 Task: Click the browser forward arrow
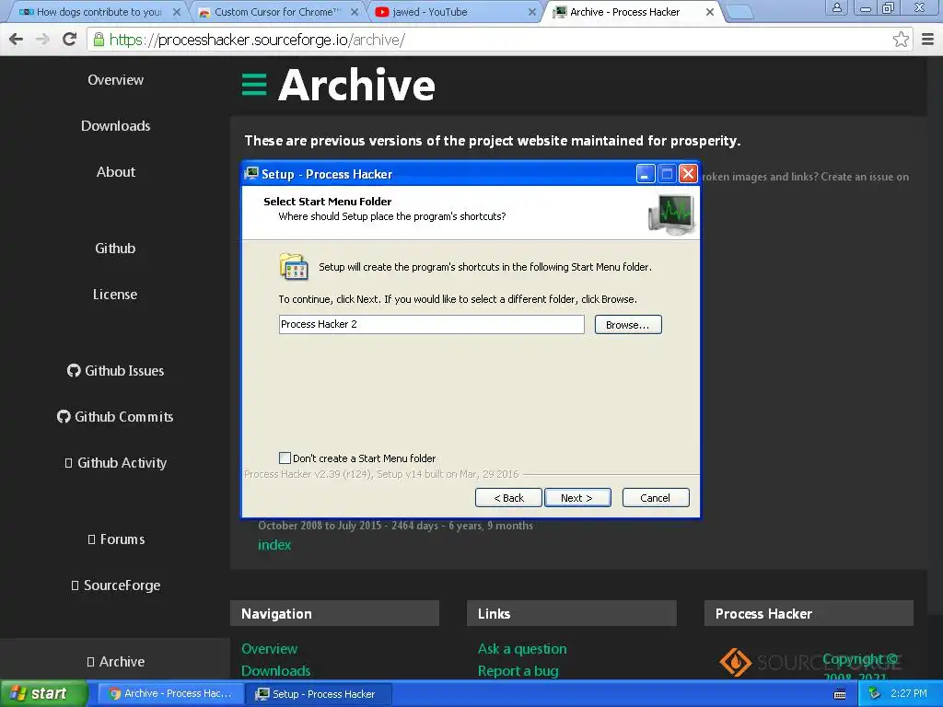tap(42, 40)
